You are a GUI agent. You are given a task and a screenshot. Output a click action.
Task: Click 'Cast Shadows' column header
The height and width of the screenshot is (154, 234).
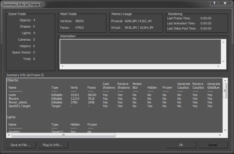tap(109, 86)
